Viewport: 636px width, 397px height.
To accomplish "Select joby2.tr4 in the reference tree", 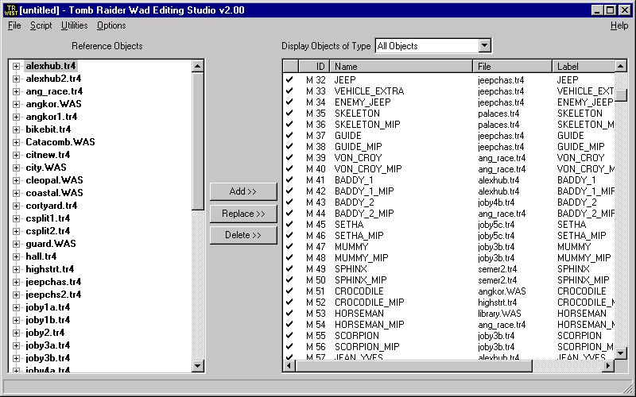I will point(45,333).
